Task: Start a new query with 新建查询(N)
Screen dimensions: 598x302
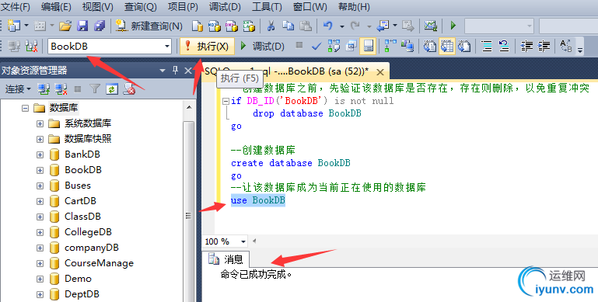Action: 149,26
